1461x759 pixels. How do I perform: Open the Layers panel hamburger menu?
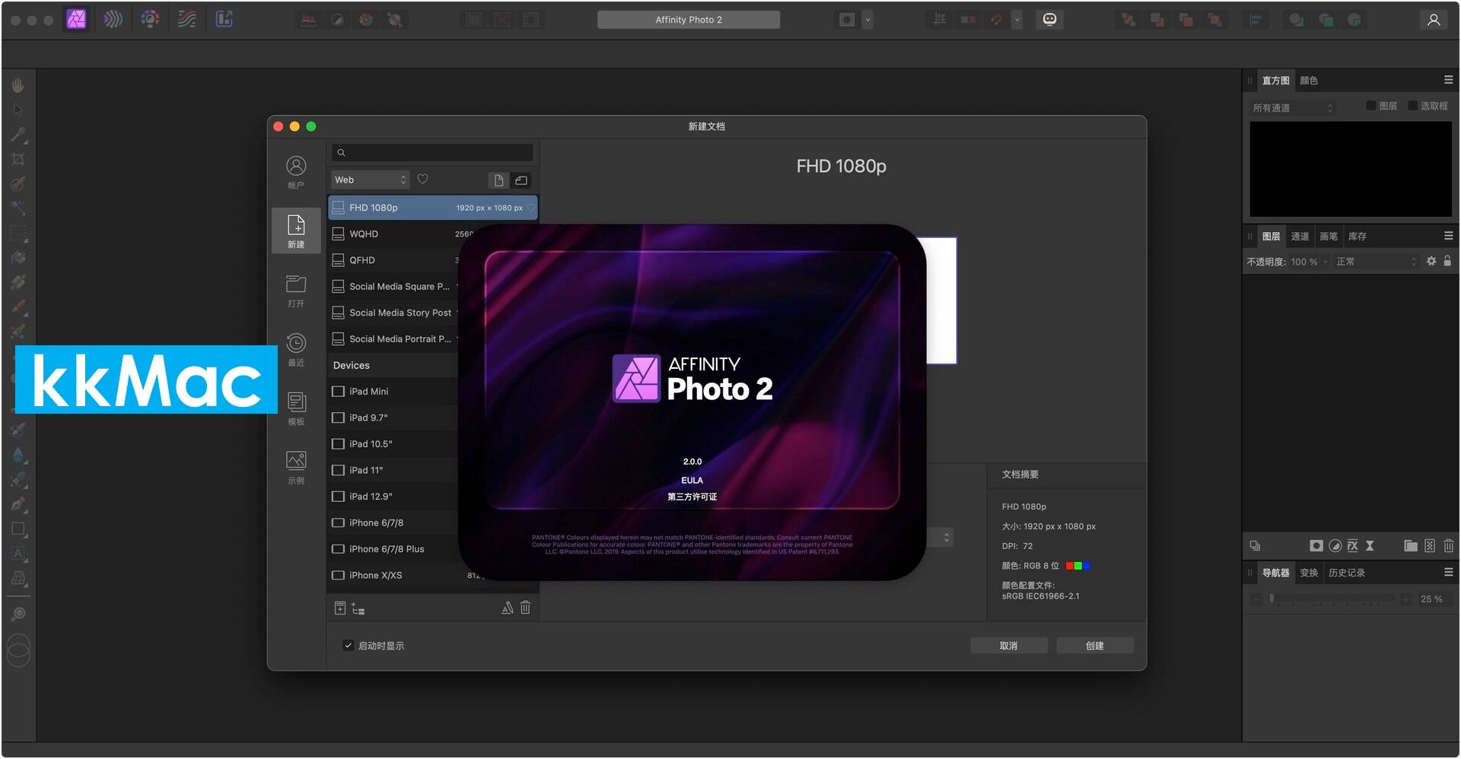(1448, 236)
